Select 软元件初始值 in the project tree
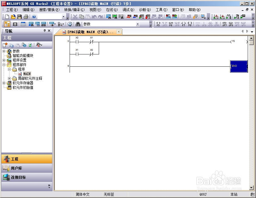Image resolution: width=256 pixels, height=198 pixels. click(23, 87)
